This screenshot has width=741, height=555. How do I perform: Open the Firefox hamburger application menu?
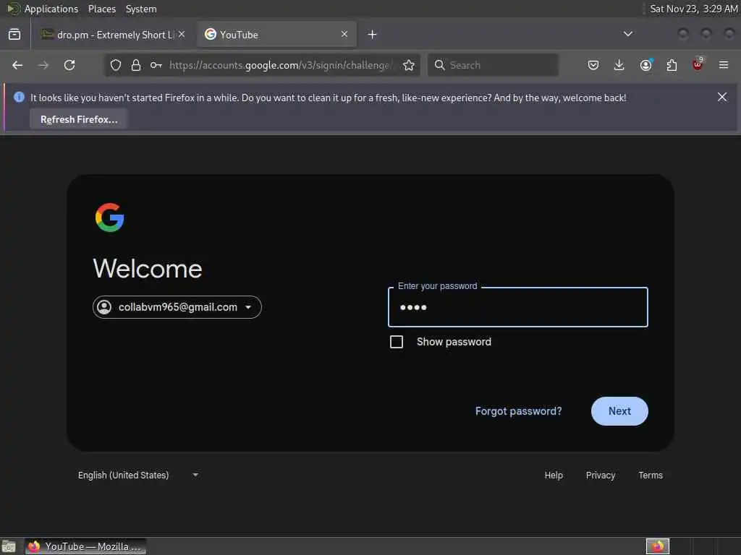coord(724,65)
